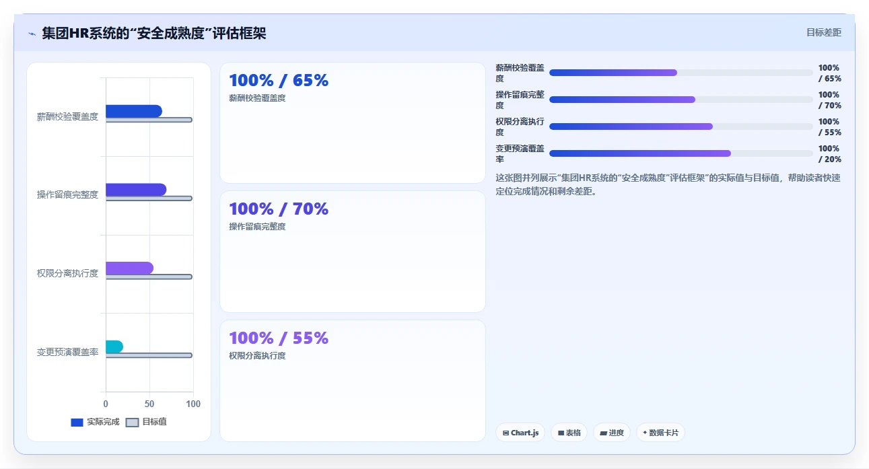
Task: Click the grey target bar for 薪酬校验覆盖度
Action: [149, 120]
